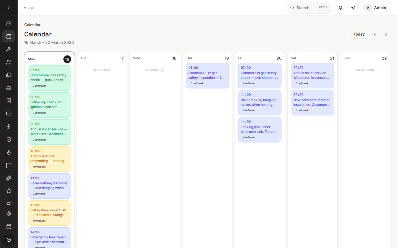Toggle light/dark theme with sun icon
This screenshot has height=248, width=397.
coord(353,7)
